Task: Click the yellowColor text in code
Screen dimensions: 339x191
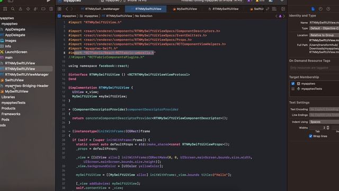Action: (150, 166)
